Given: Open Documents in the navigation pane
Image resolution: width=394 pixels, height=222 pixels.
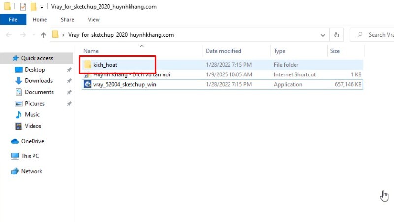Looking at the screenshot, I should pos(39,92).
